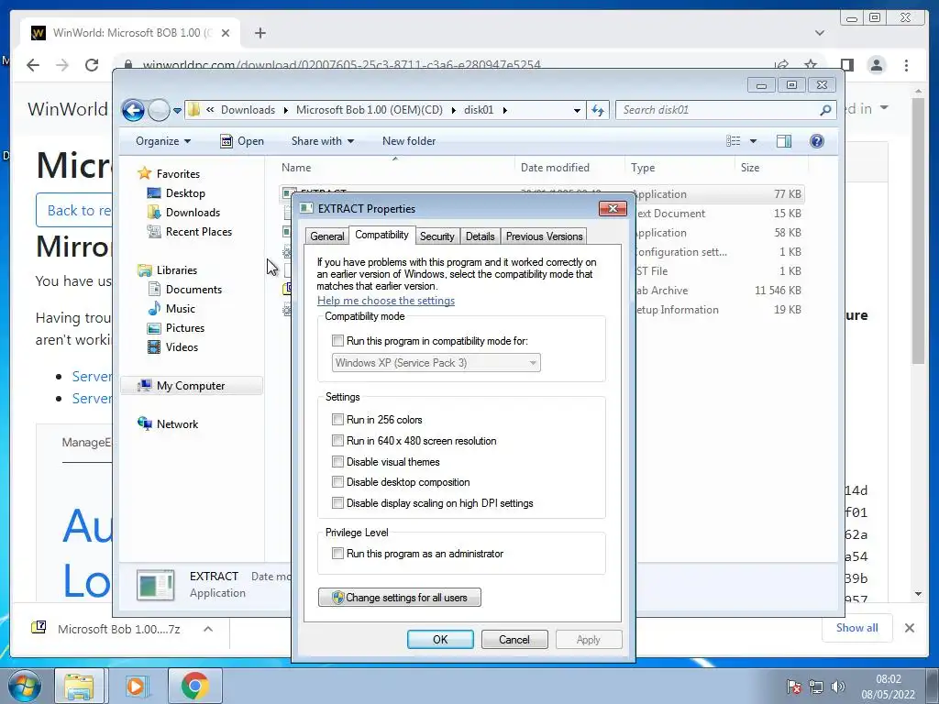Check Disable desktop composition
939x704 pixels.
[x=337, y=482]
